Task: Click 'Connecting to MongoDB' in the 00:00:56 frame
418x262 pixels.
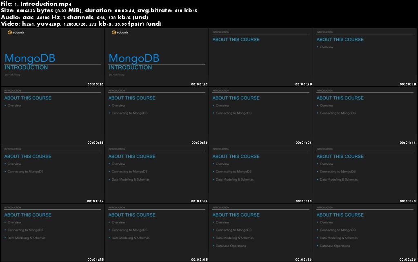Action: [x=129, y=113]
